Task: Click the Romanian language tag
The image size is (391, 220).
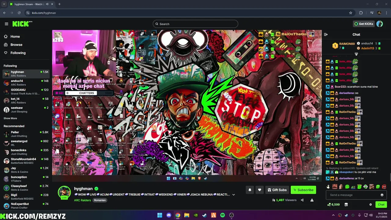Action: [x=100, y=200]
